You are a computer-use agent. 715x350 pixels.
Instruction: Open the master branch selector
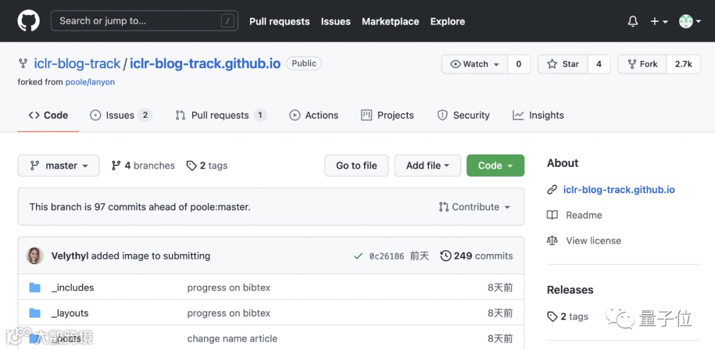tap(58, 165)
